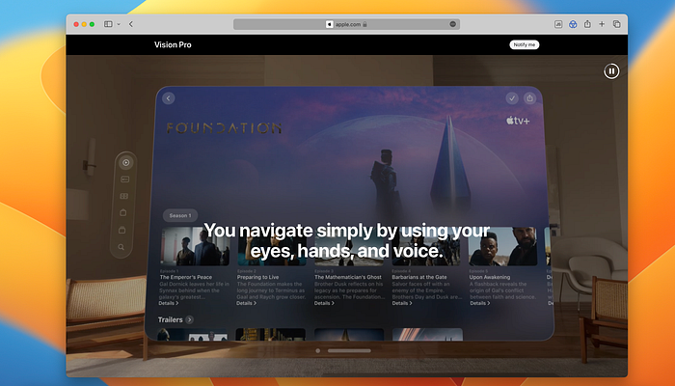Open the Safari sidebar dropdown arrow
The image size is (675, 386).
pos(119,24)
